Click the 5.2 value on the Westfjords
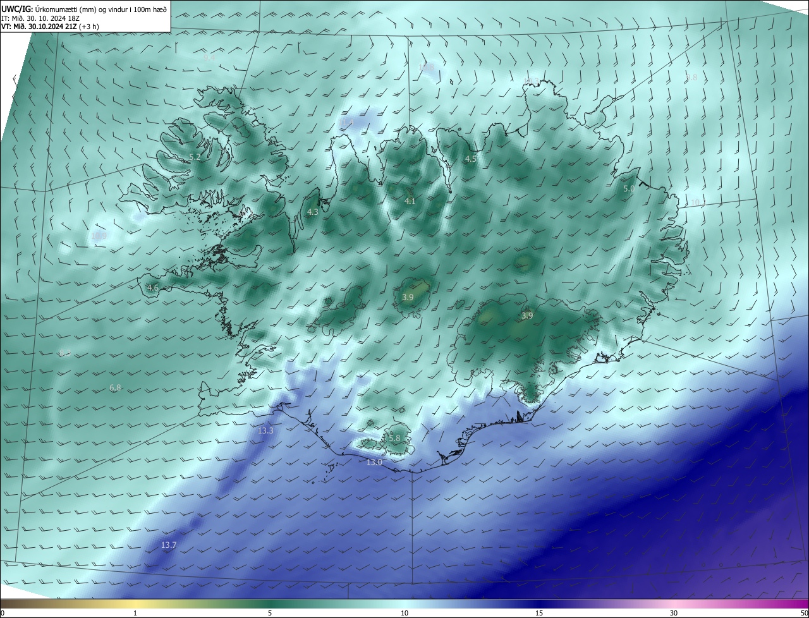This screenshot has width=809, height=618. (195, 157)
